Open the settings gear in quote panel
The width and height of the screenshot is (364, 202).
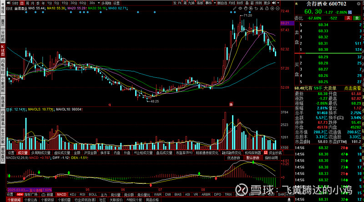click(x=359, y=4)
